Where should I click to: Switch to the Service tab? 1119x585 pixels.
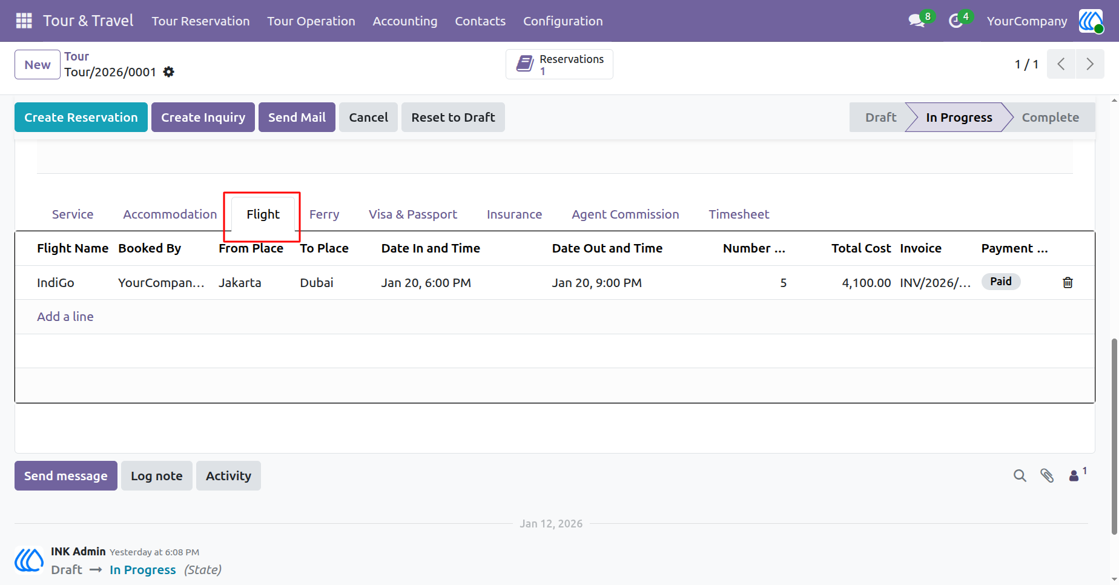click(73, 214)
